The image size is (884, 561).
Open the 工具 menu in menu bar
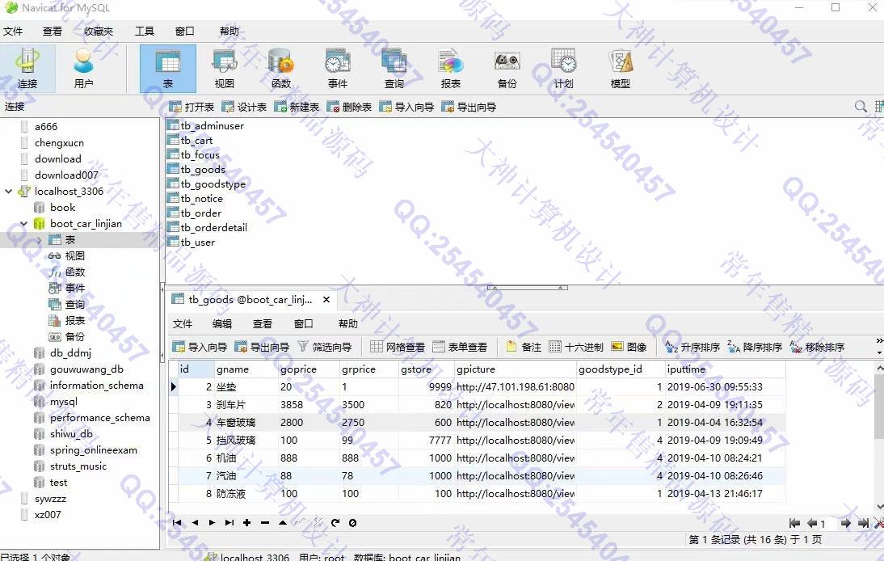(x=144, y=32)
